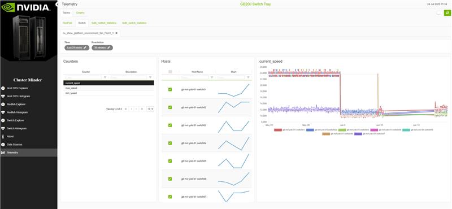452x209 pixels.
Task: Open the About page link
Action: tap(10, 136)
